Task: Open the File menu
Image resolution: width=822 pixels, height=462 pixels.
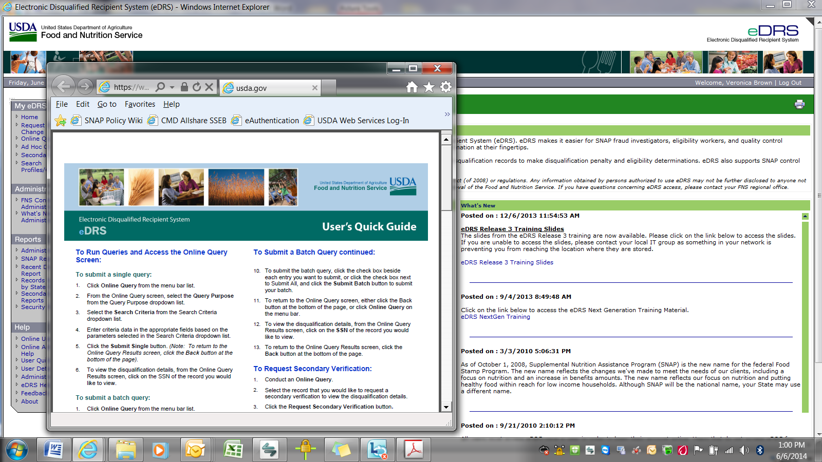Action: 62,104
